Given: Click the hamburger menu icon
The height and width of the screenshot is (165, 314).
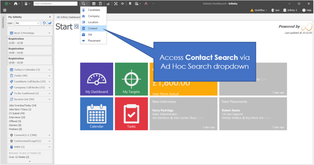Looking at the screenshot, I should (x=4, y=10).
